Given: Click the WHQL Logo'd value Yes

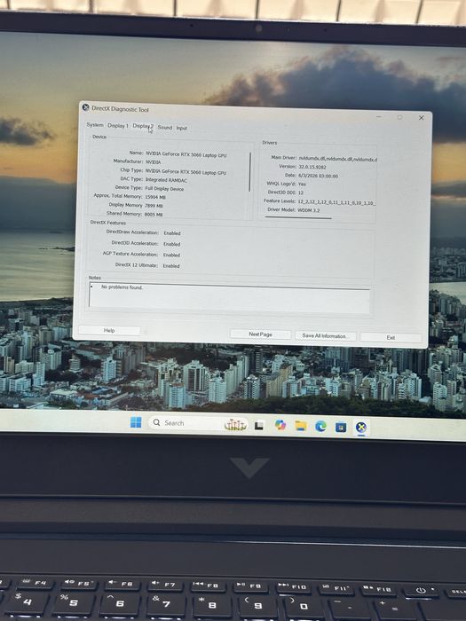Looking at the screenshot, I should (302, 185).
